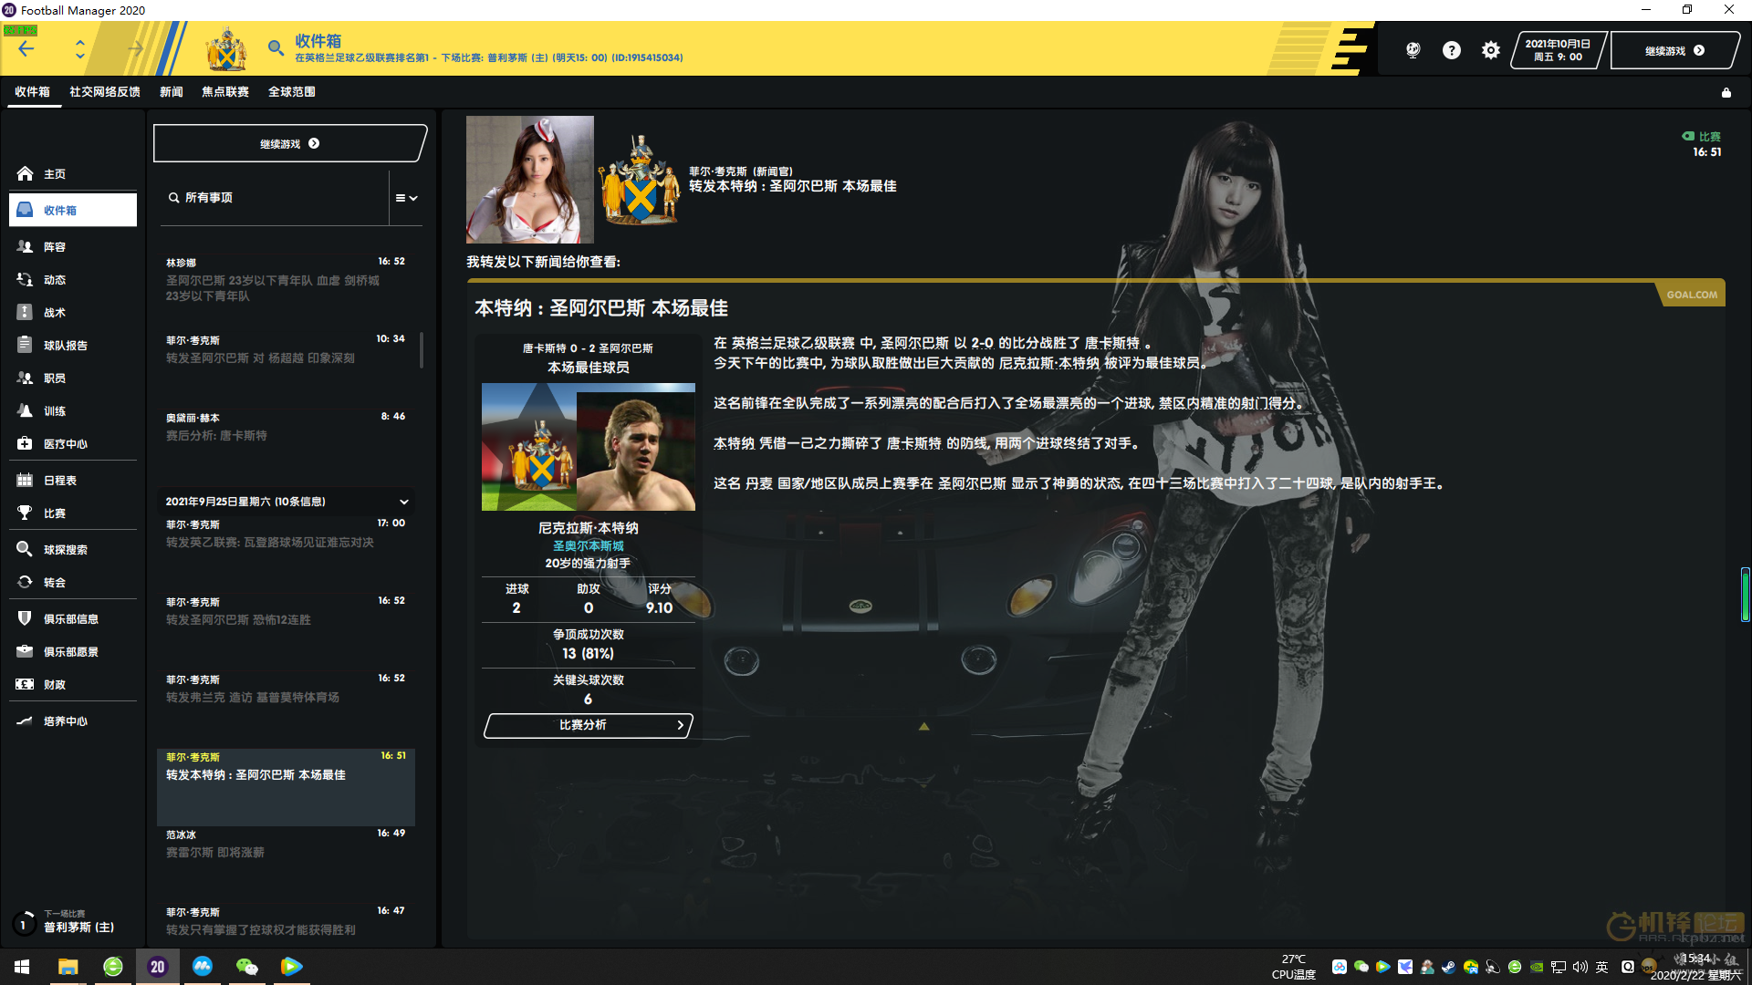The height and width of the screenshot is (985, 1752).
Task: Open 财政 finances sidebar item
Action: (x=55, y=685)
